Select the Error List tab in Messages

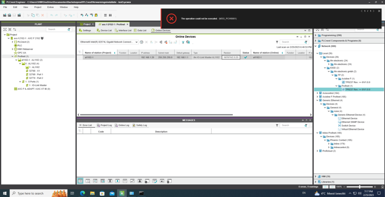tap(85, 125)
